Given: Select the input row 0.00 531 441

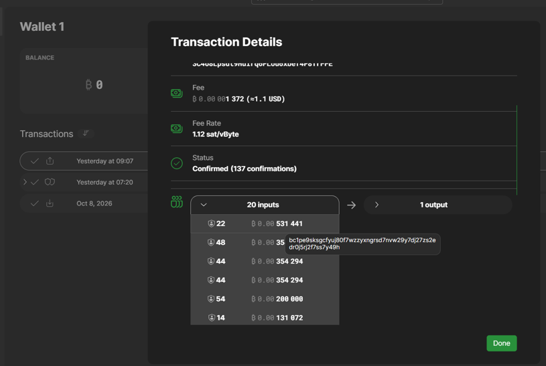Looking at the screenshot, I should 265,223.
